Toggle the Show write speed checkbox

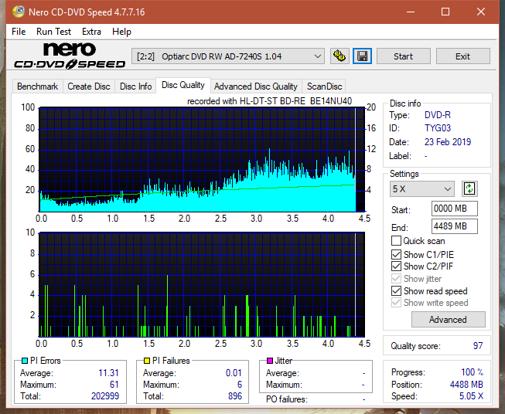pyautogui.click(x=396, y=303)
